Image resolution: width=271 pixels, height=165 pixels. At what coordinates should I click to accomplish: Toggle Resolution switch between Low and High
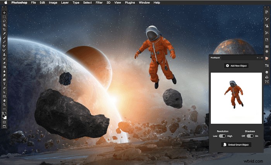[222, 136]
